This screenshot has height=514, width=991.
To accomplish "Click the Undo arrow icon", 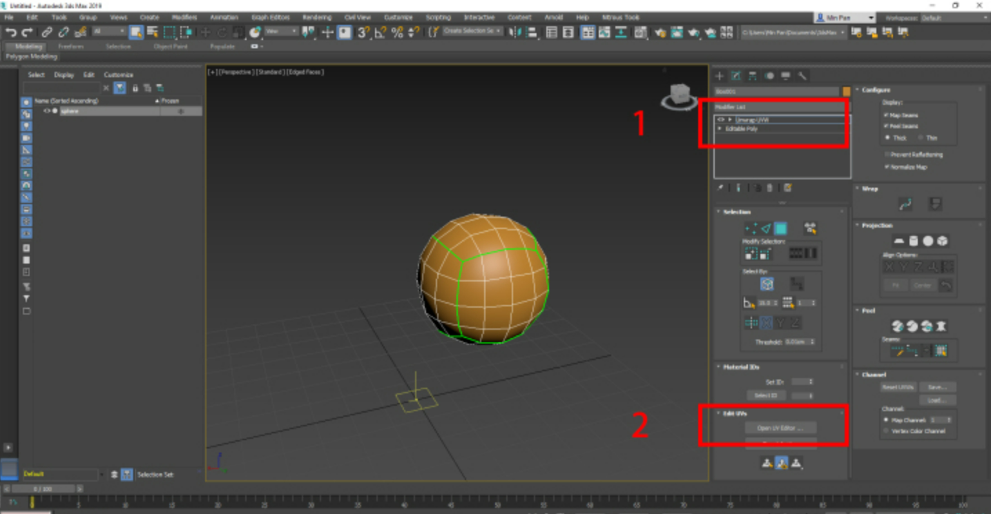I will 11,32.
